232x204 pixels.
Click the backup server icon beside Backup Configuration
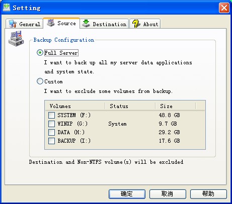click(16, 38)
